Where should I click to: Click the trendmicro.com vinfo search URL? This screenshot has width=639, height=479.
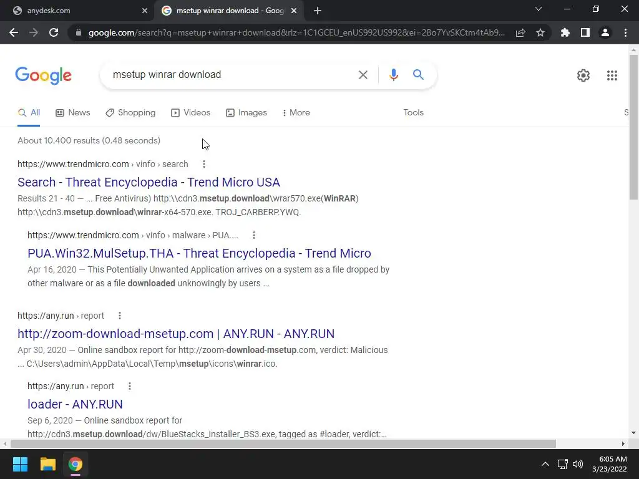pos(103,164)
